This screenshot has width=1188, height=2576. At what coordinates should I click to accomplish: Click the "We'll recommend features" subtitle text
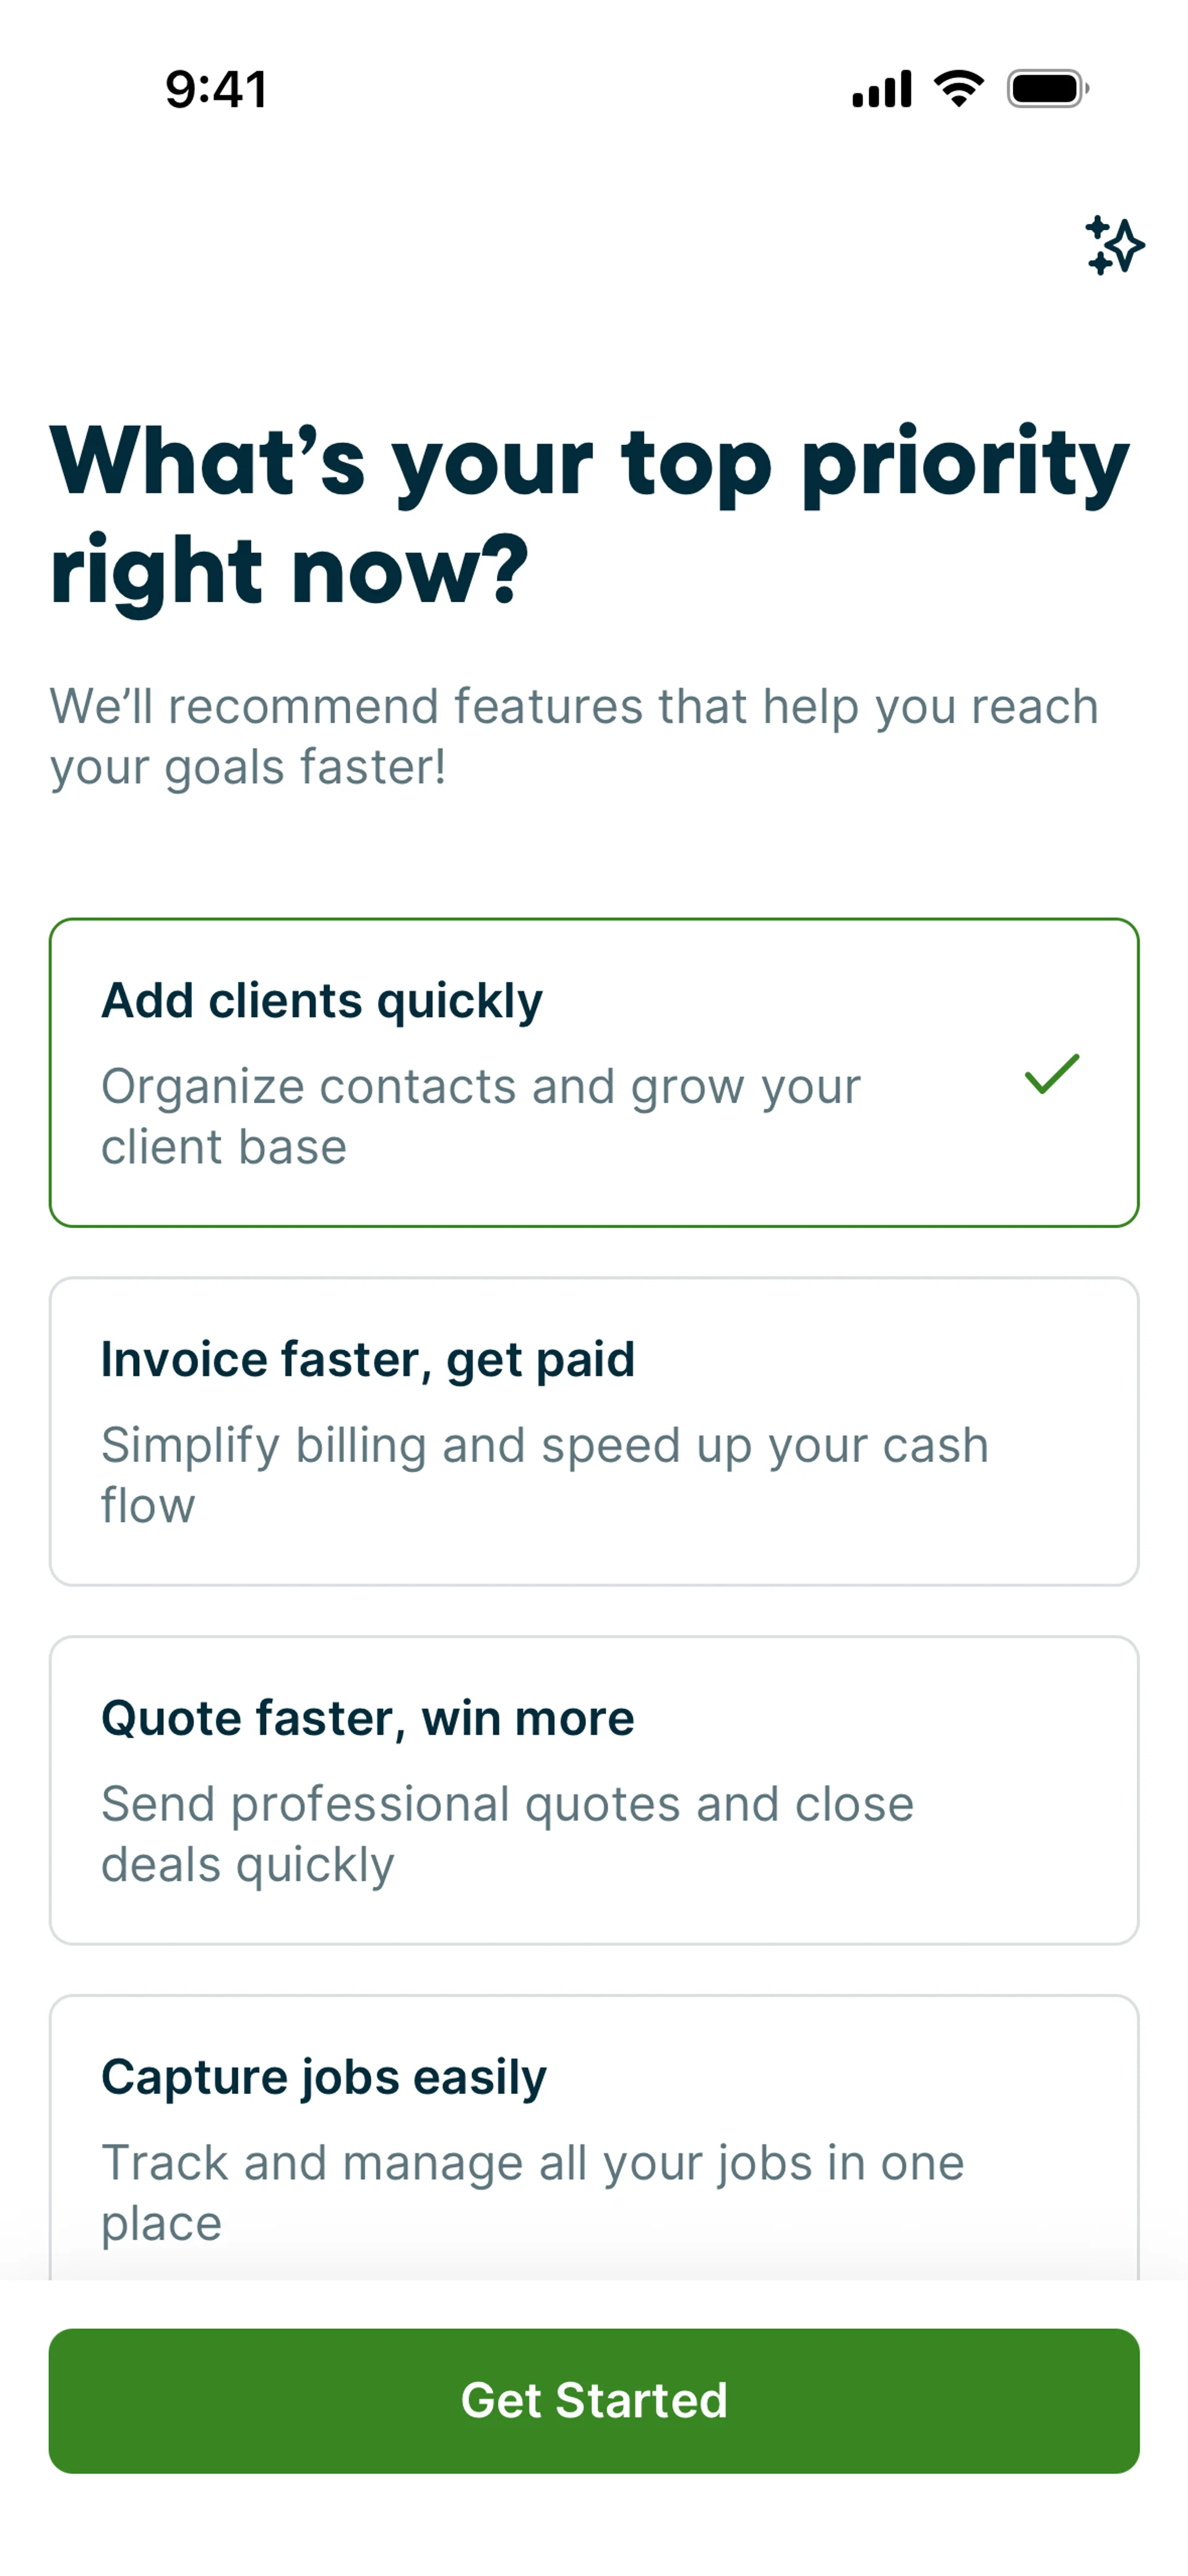point(574,737)
